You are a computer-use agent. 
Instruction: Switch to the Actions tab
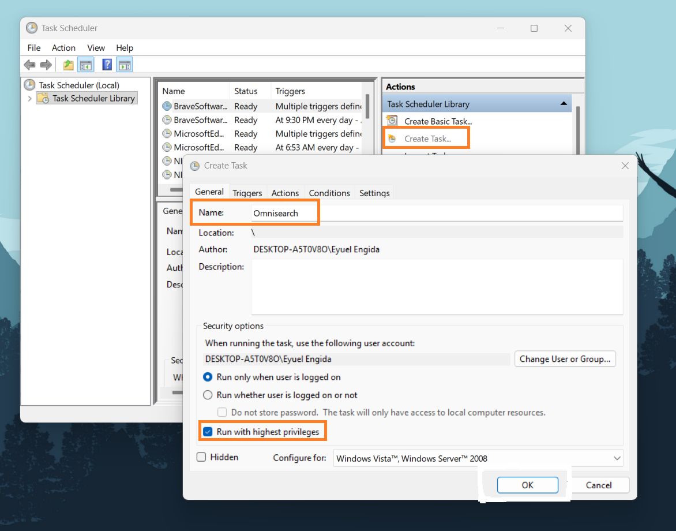pos(285,193)
